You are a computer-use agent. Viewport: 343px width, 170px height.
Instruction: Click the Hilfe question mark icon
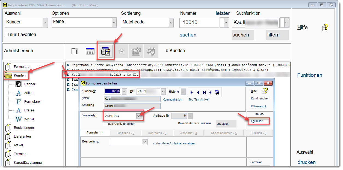325,28
